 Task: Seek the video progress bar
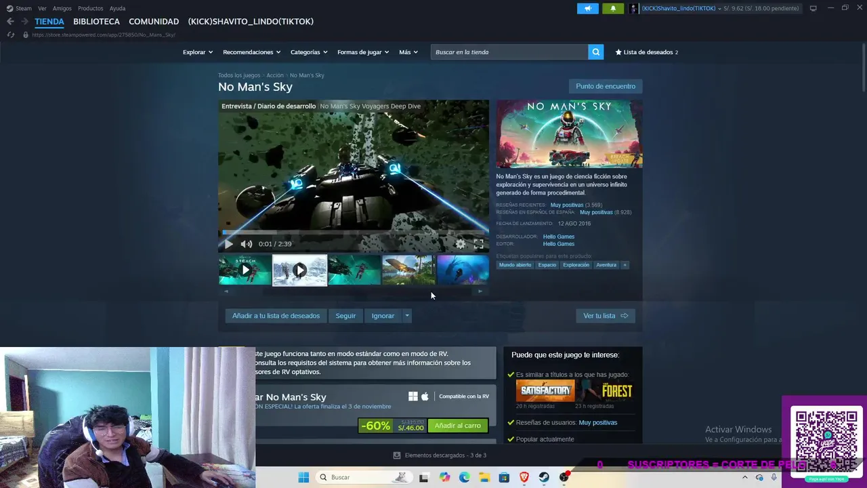[x=354, y=232]
